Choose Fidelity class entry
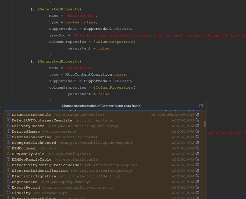The height and width of the screenshot is (199, 246). 103,193
